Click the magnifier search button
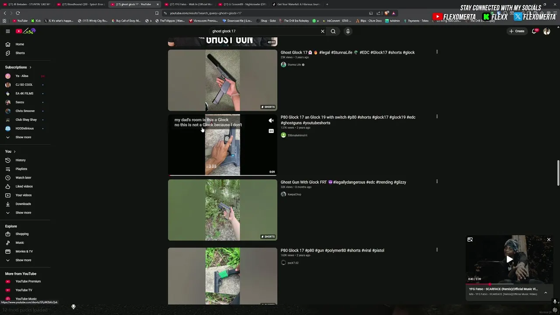560x315 pixels. (x=333, y=31)
